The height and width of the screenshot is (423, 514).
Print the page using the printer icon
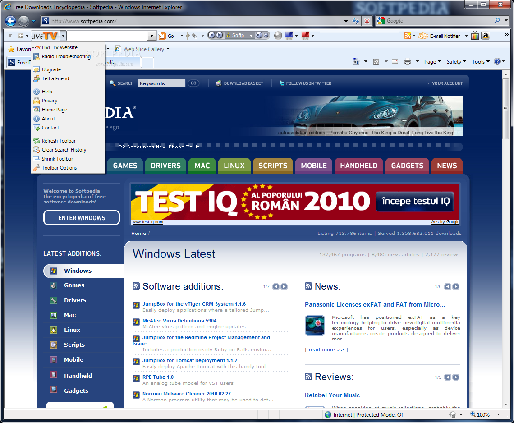(x=408, y=61)
